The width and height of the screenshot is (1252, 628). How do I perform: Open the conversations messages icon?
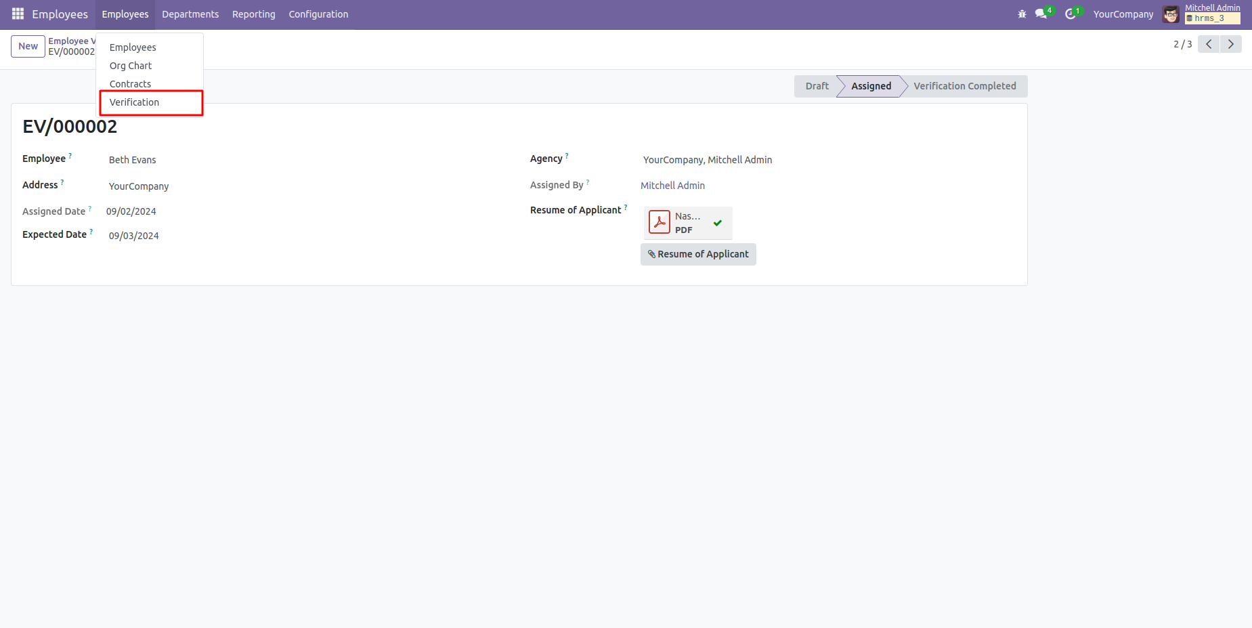(x=1041, y=14)
